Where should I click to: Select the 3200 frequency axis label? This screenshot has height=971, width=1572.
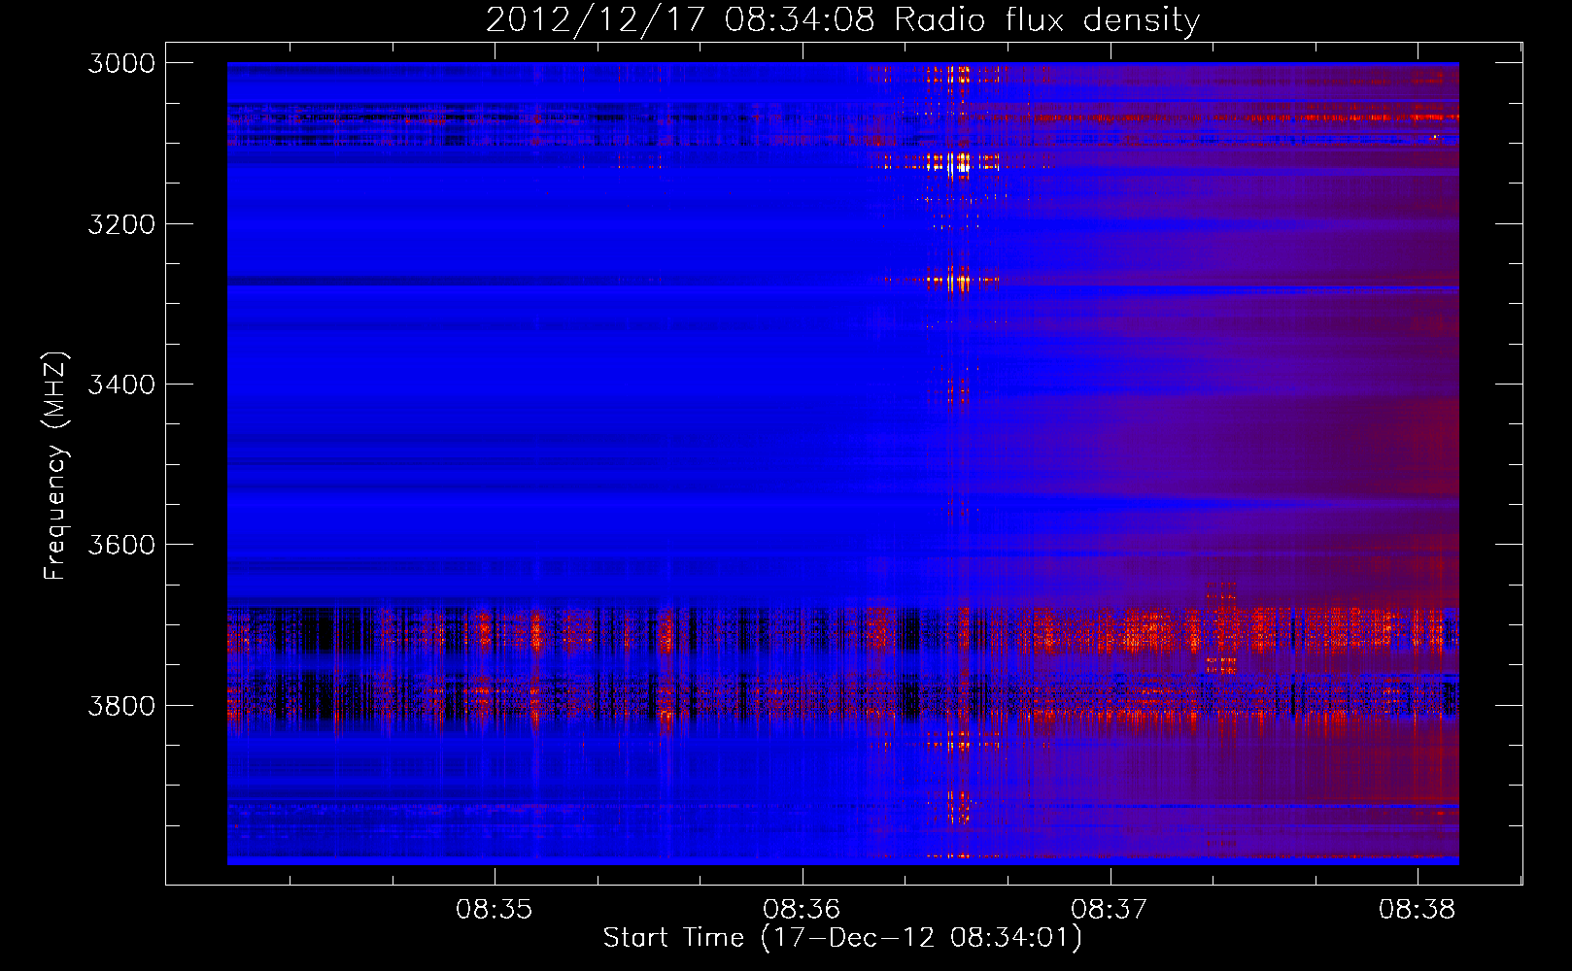(x=121, y=224)
